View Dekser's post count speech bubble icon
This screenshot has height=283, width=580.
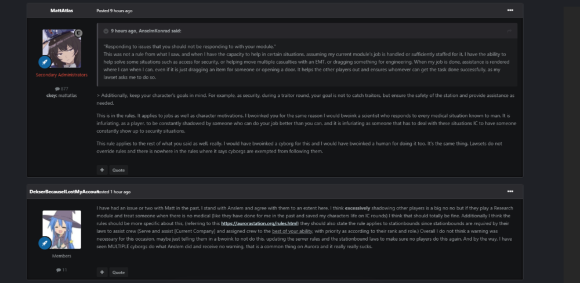pos(57,270)
